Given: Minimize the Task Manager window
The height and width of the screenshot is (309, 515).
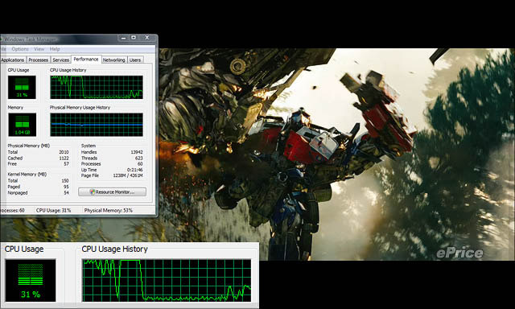Looking at the screenshot, I should tap(123, 38).
